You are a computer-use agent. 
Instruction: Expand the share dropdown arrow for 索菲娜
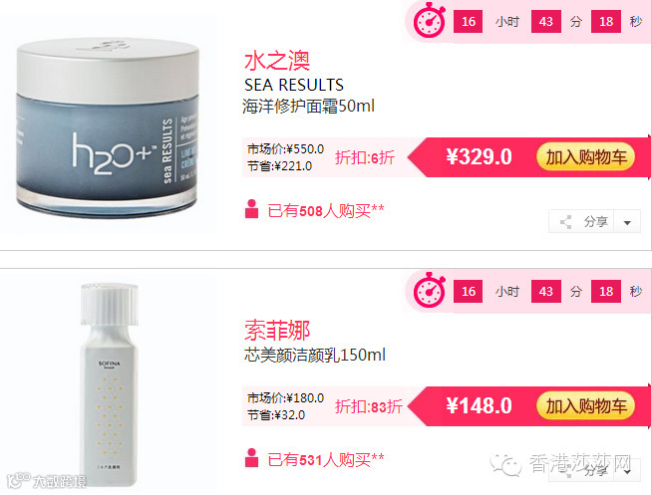point(628,472)
